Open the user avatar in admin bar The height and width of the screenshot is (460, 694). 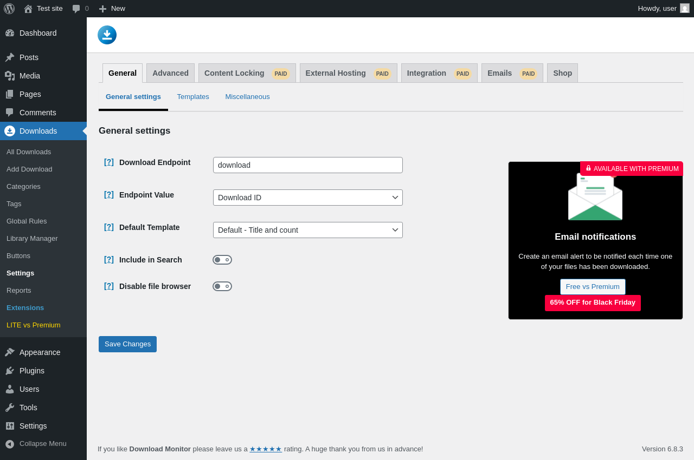[x=685, y=8]
